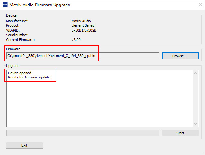Open Browse to choose firmware file
Viewport: 205px width, 155px height.
coord(180,56)
